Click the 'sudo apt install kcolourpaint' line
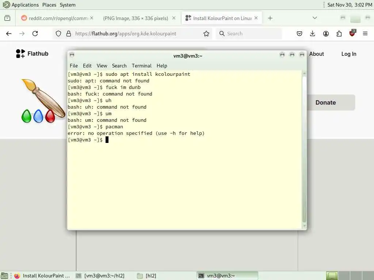 click(129, 74)
